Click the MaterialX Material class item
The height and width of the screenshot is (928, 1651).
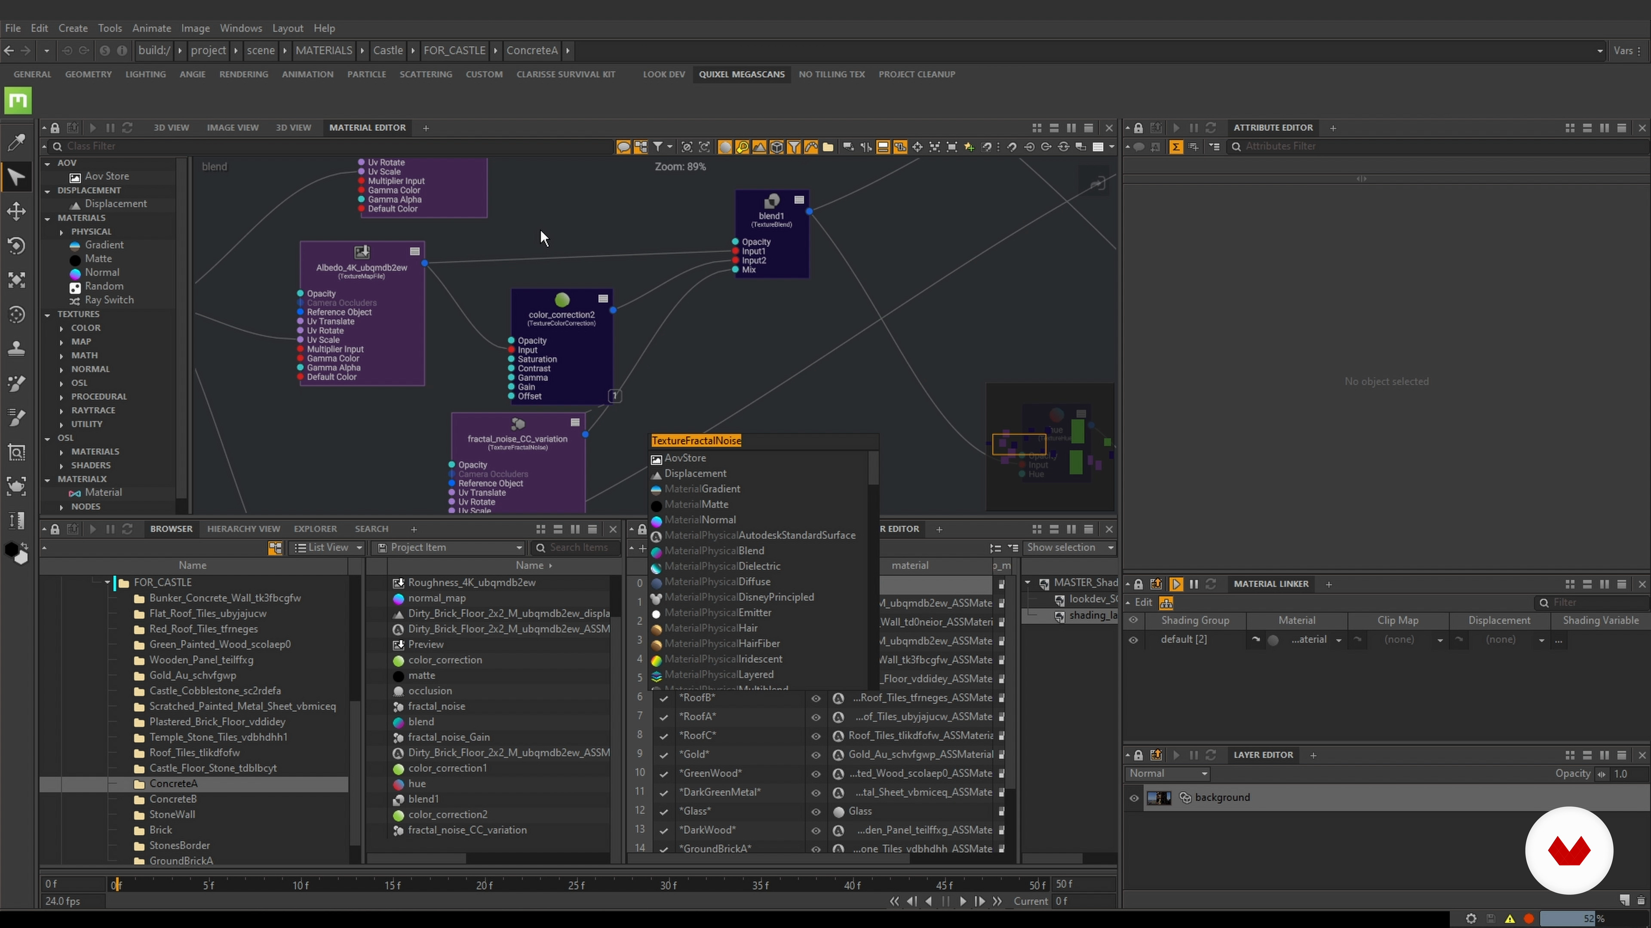pyautogui.click(x=103, y=492)
